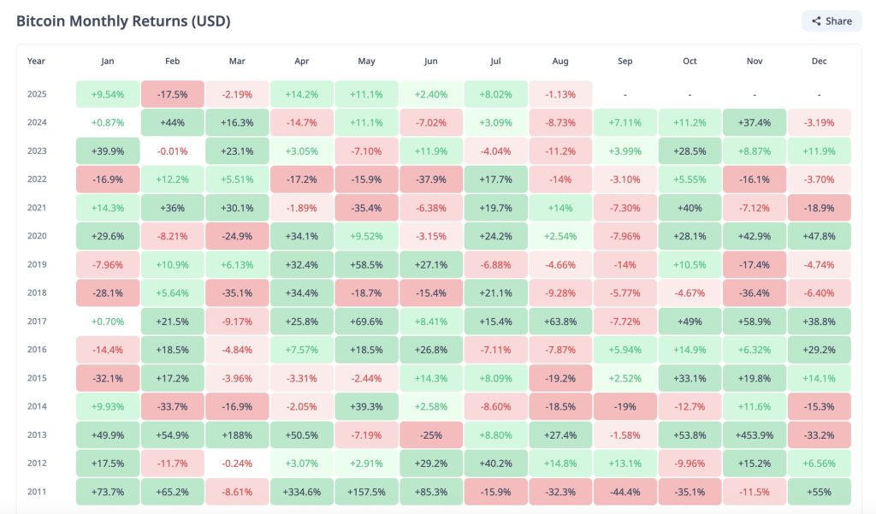Screen dimensions: 876x514
Task: Click the +63.8% August 2017 cell
Action: click(x=559, y=322)
